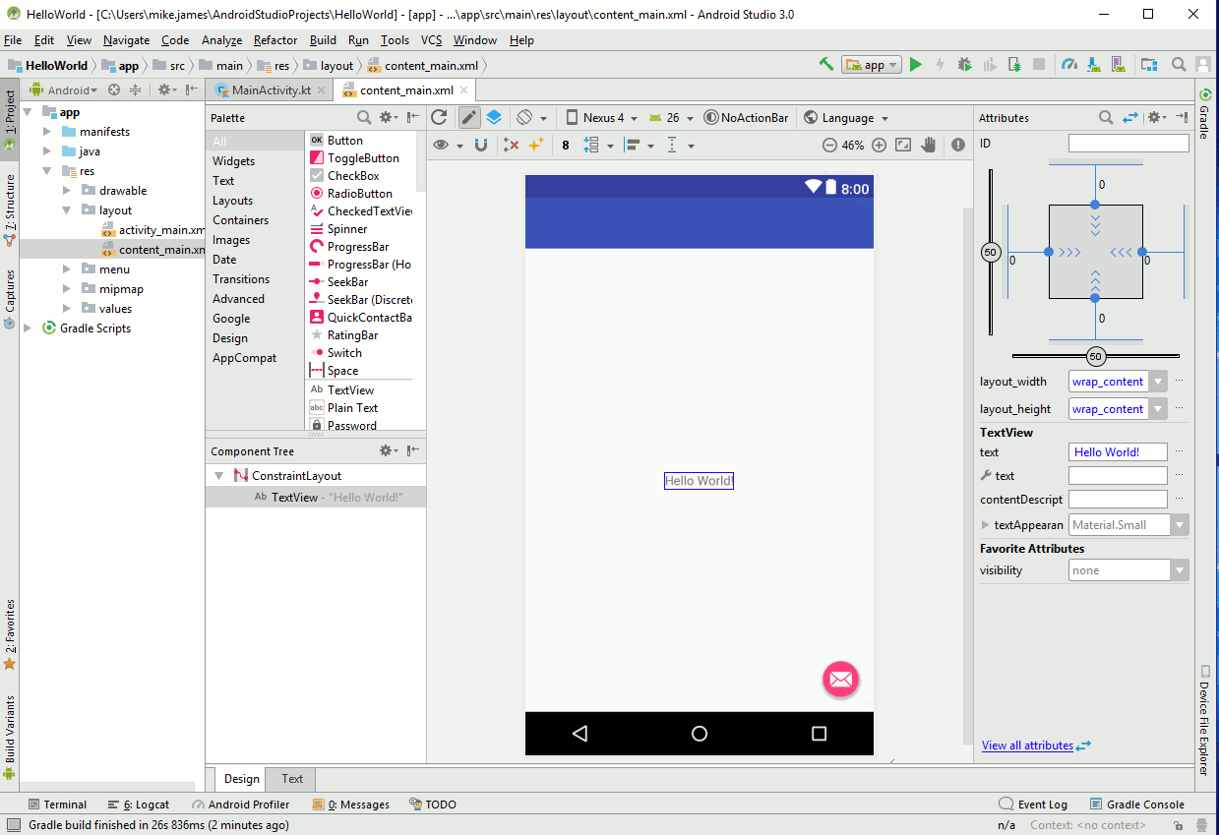Open the Build menu
This screenshot has width=1219, height=835.
coord(323,40)
